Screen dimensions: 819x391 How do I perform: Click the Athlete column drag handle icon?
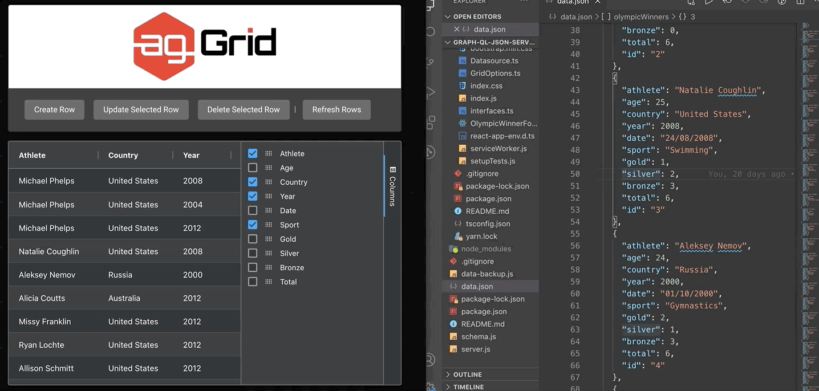pyautogui.click(x=269, y=153)
